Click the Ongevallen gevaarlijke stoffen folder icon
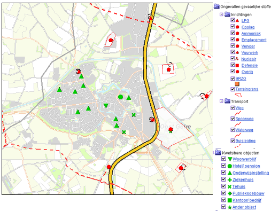The image size is (271, 211). [216, 6]
